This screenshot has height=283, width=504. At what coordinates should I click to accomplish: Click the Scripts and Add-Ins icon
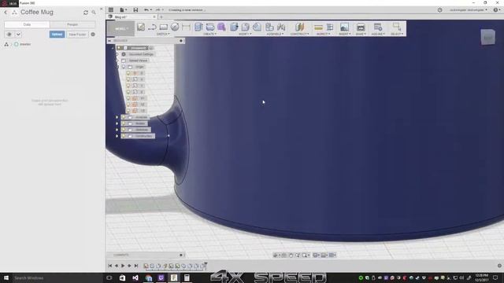coord(378,27)
